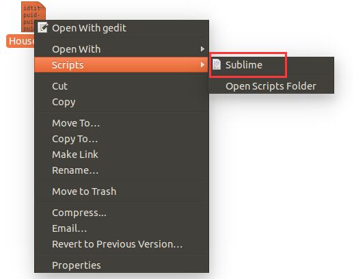Expand the Open With submenu arrow
Viewport: 354px width, 279px height.
[202, 49]
